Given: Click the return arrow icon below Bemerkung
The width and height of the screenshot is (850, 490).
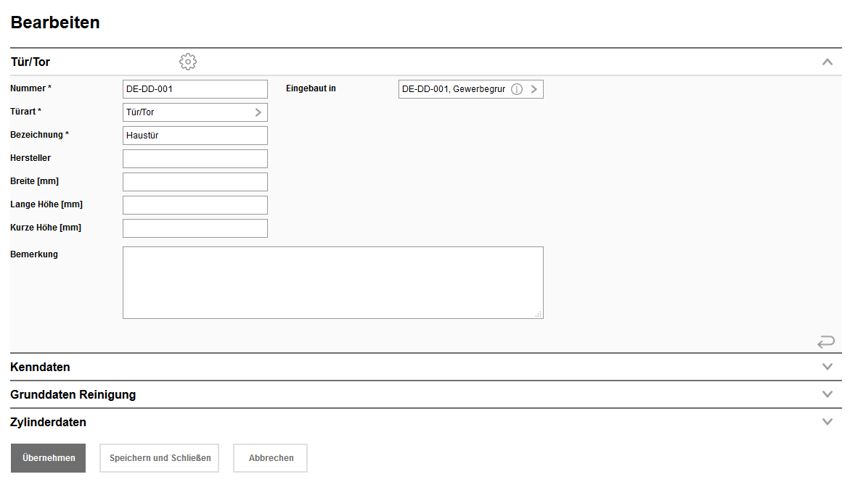Looking at the screenshot, I should (826, 341).
